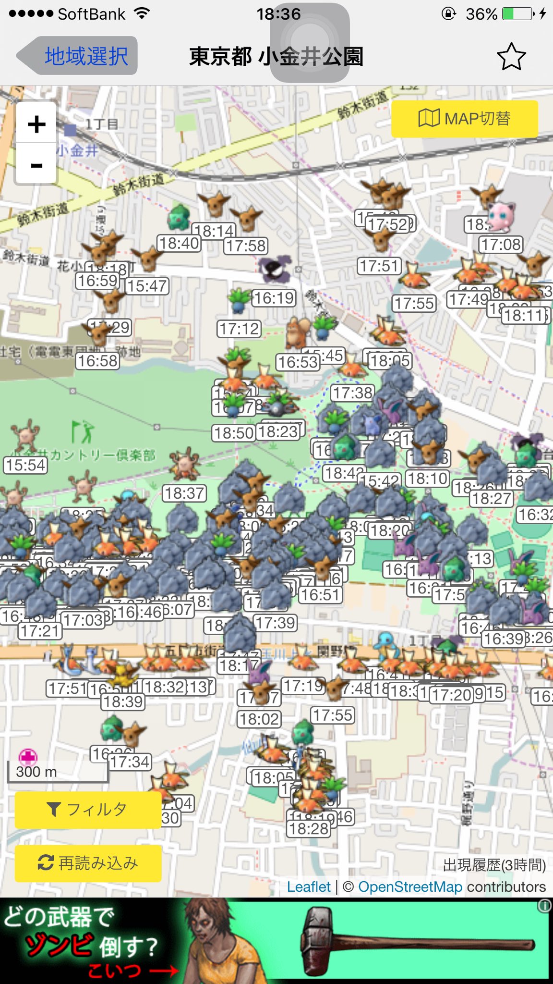Screen dimensions: 553x984
Task: Tap the 16:39 time label
Action: [x=504, y=639]
